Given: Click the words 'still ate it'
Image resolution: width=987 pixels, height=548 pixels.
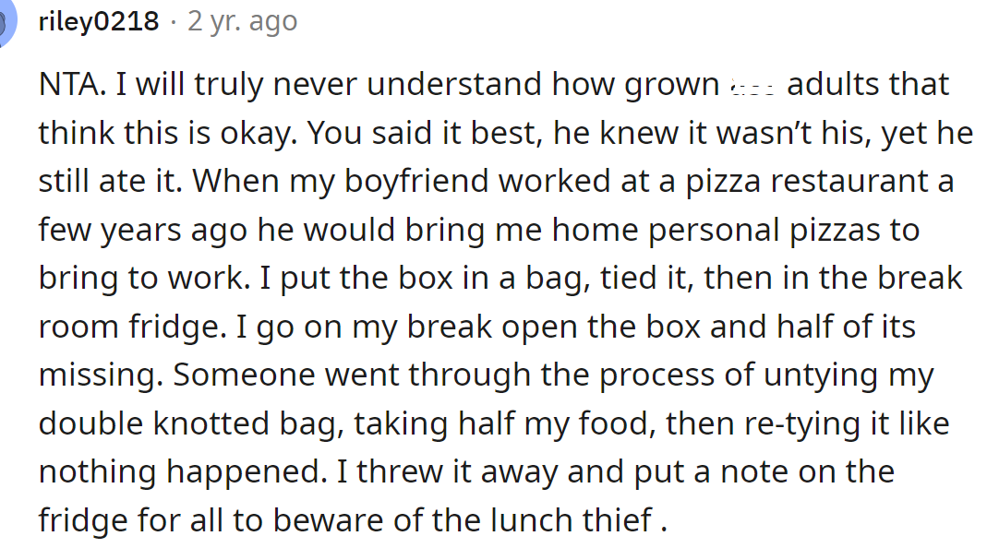Looking at the screenshot, I should tap(111, 182).
